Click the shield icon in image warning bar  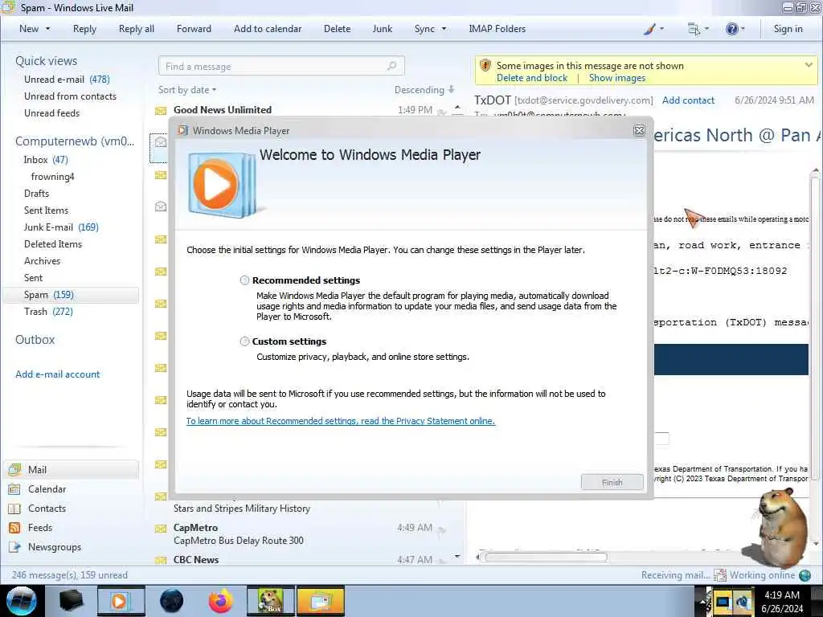click(485, 66)
